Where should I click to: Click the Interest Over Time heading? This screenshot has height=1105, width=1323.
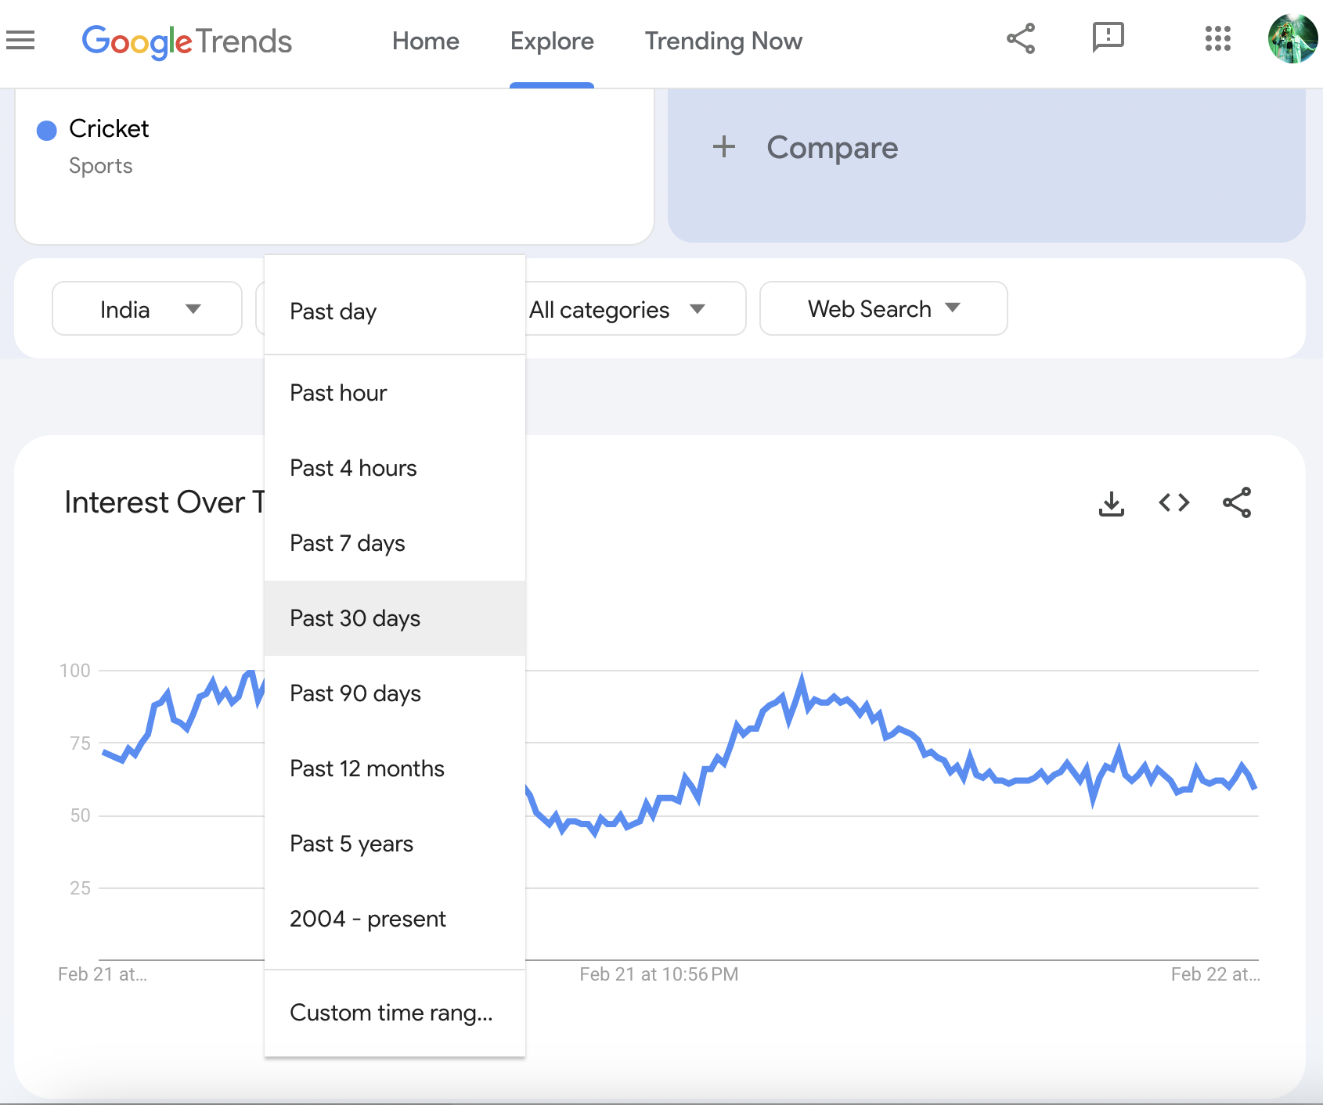164,502
